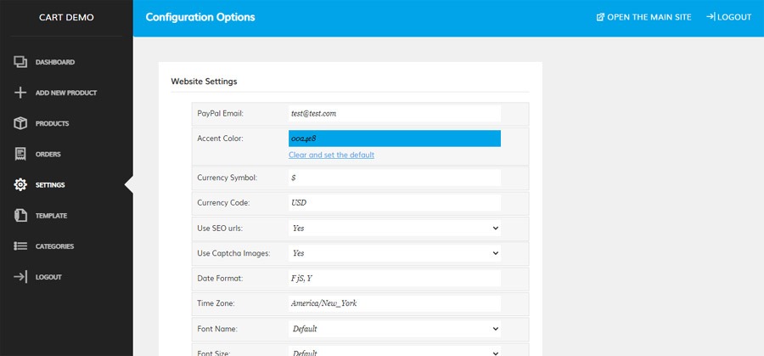Open the Orders receipt icon

click(x=20, y=154)
